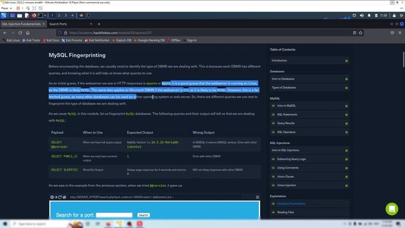Open Intro to MySQL section

coord(309,106)
